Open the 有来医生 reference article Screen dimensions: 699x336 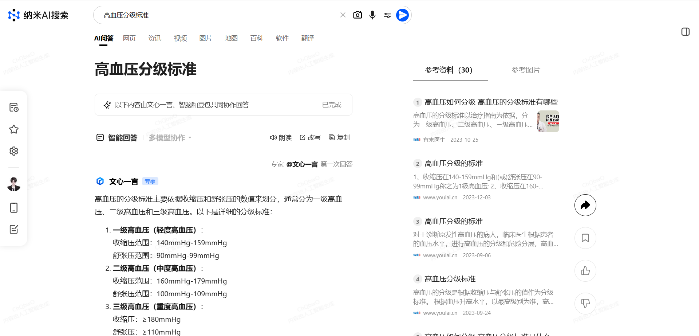(434, 140)
